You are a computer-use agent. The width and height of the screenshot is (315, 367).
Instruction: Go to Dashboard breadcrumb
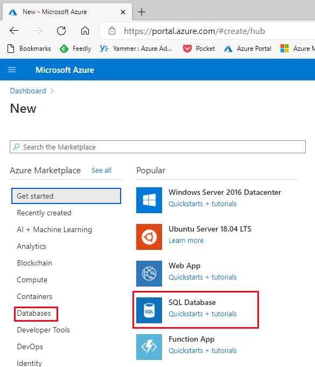pyautogui.click(x=28, y=91)
